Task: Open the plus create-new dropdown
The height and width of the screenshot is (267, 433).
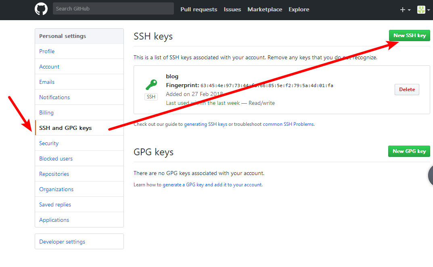Action: pyautogui.click(x=405, y=10)
